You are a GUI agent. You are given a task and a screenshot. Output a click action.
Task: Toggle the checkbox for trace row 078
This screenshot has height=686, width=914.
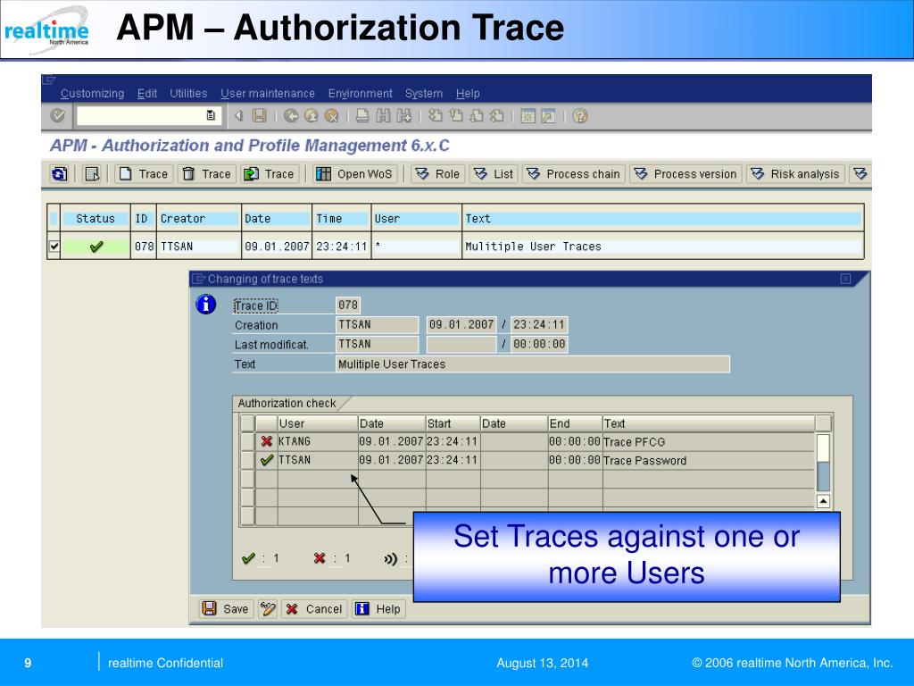(54, 247)
